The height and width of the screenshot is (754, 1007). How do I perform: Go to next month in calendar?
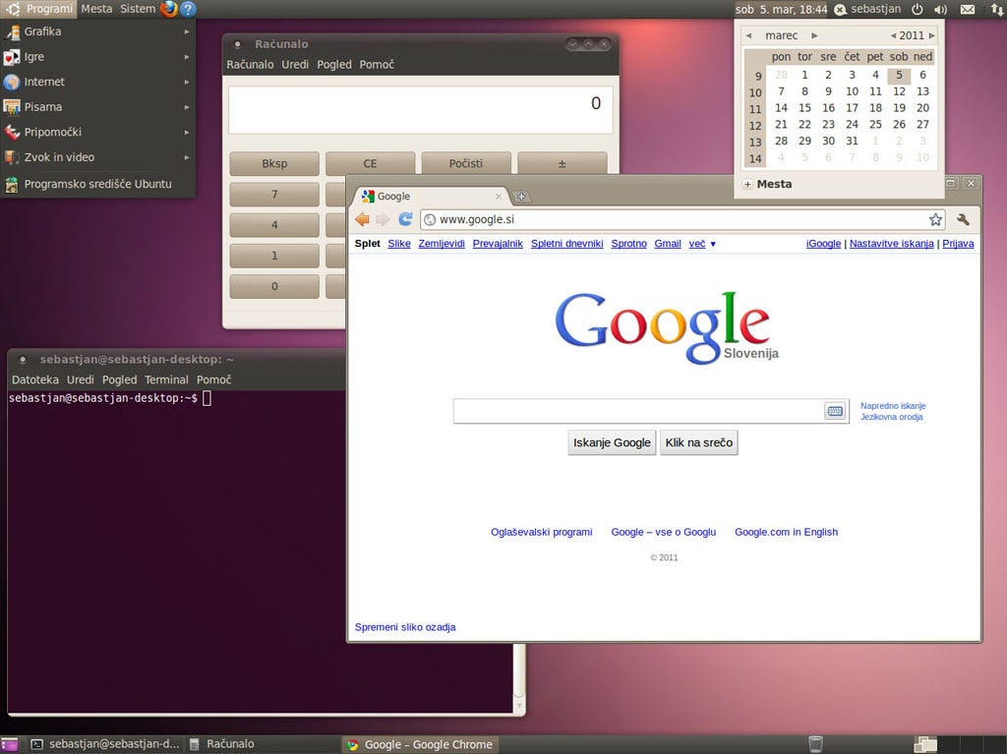pyautogui.click(x=814, y=35)
